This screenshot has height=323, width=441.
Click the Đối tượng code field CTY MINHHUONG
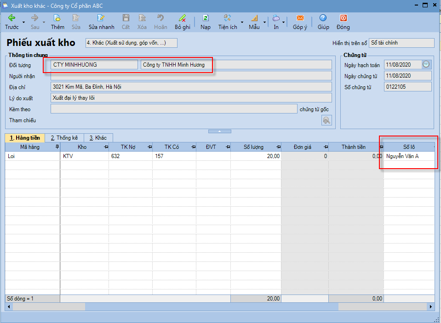click(x=94, y=65)
